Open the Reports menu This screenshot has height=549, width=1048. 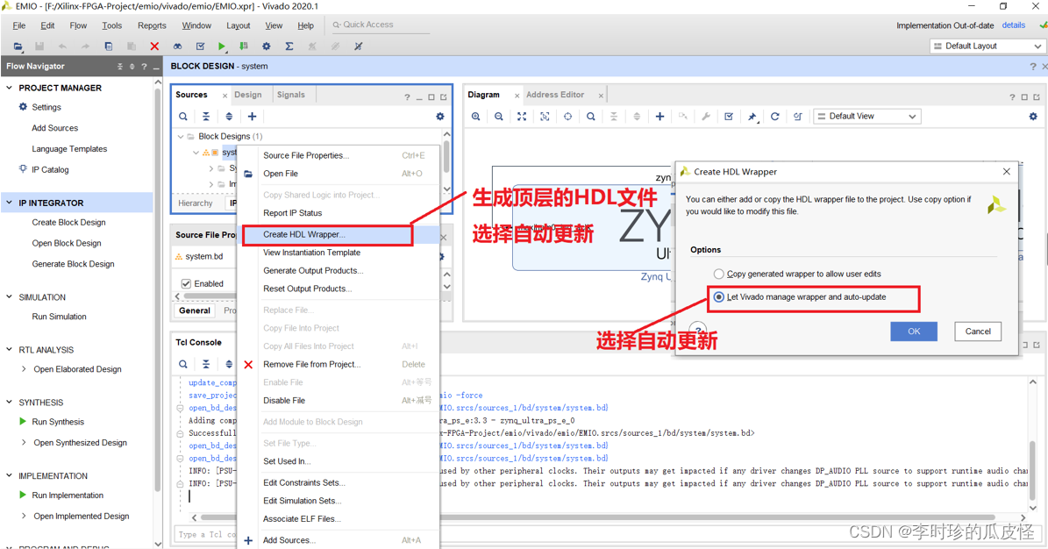coord(152,25)
